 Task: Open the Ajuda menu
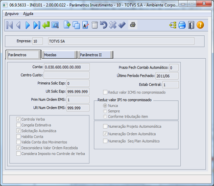click(x=28, y=14)
